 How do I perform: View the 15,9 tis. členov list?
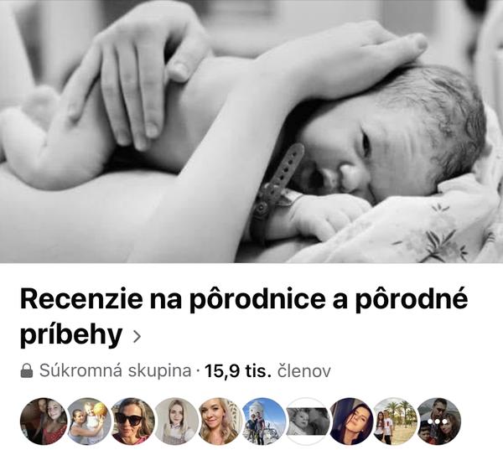click(267, 370)
